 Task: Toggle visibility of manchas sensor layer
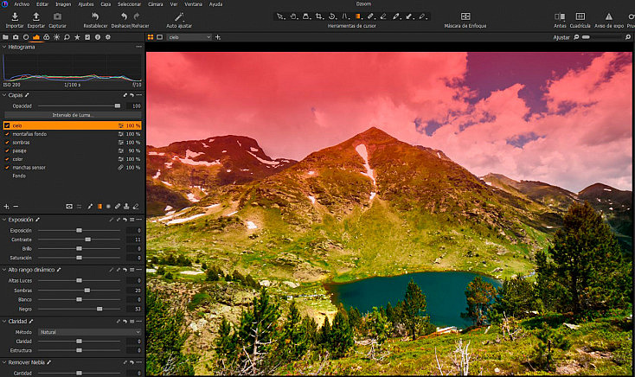click(x=7, y=168)
